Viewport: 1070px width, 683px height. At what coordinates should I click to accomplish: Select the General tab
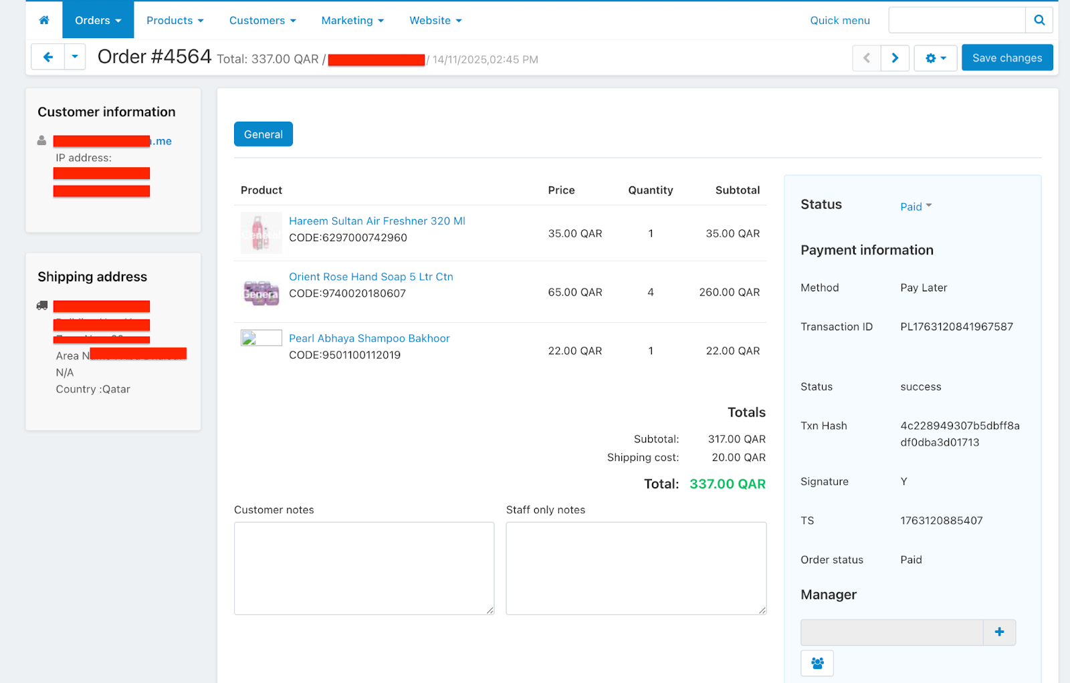(x=263, y=134)
